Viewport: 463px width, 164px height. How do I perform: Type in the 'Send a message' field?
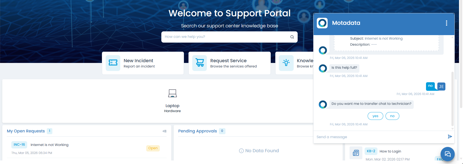pyautogui.click(x=380, y=137)
